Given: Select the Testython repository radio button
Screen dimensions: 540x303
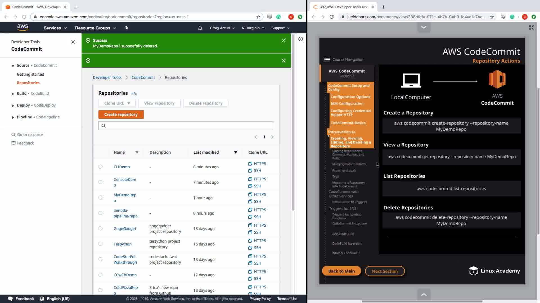Looking at the screenshot, I should [100, 244].
